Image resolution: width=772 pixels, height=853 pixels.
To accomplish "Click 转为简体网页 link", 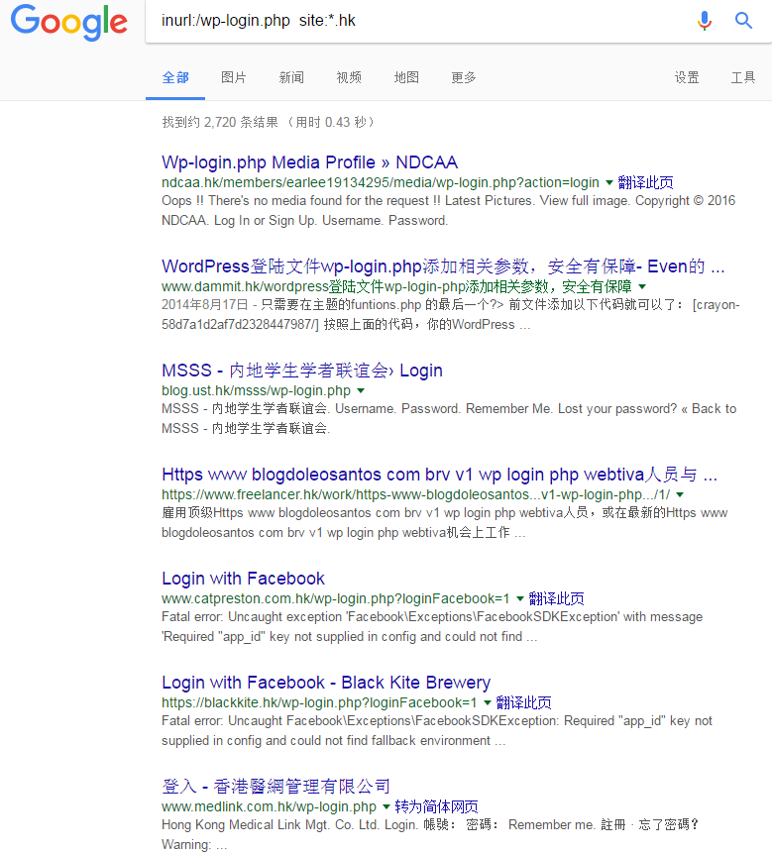I will point(436,806).
